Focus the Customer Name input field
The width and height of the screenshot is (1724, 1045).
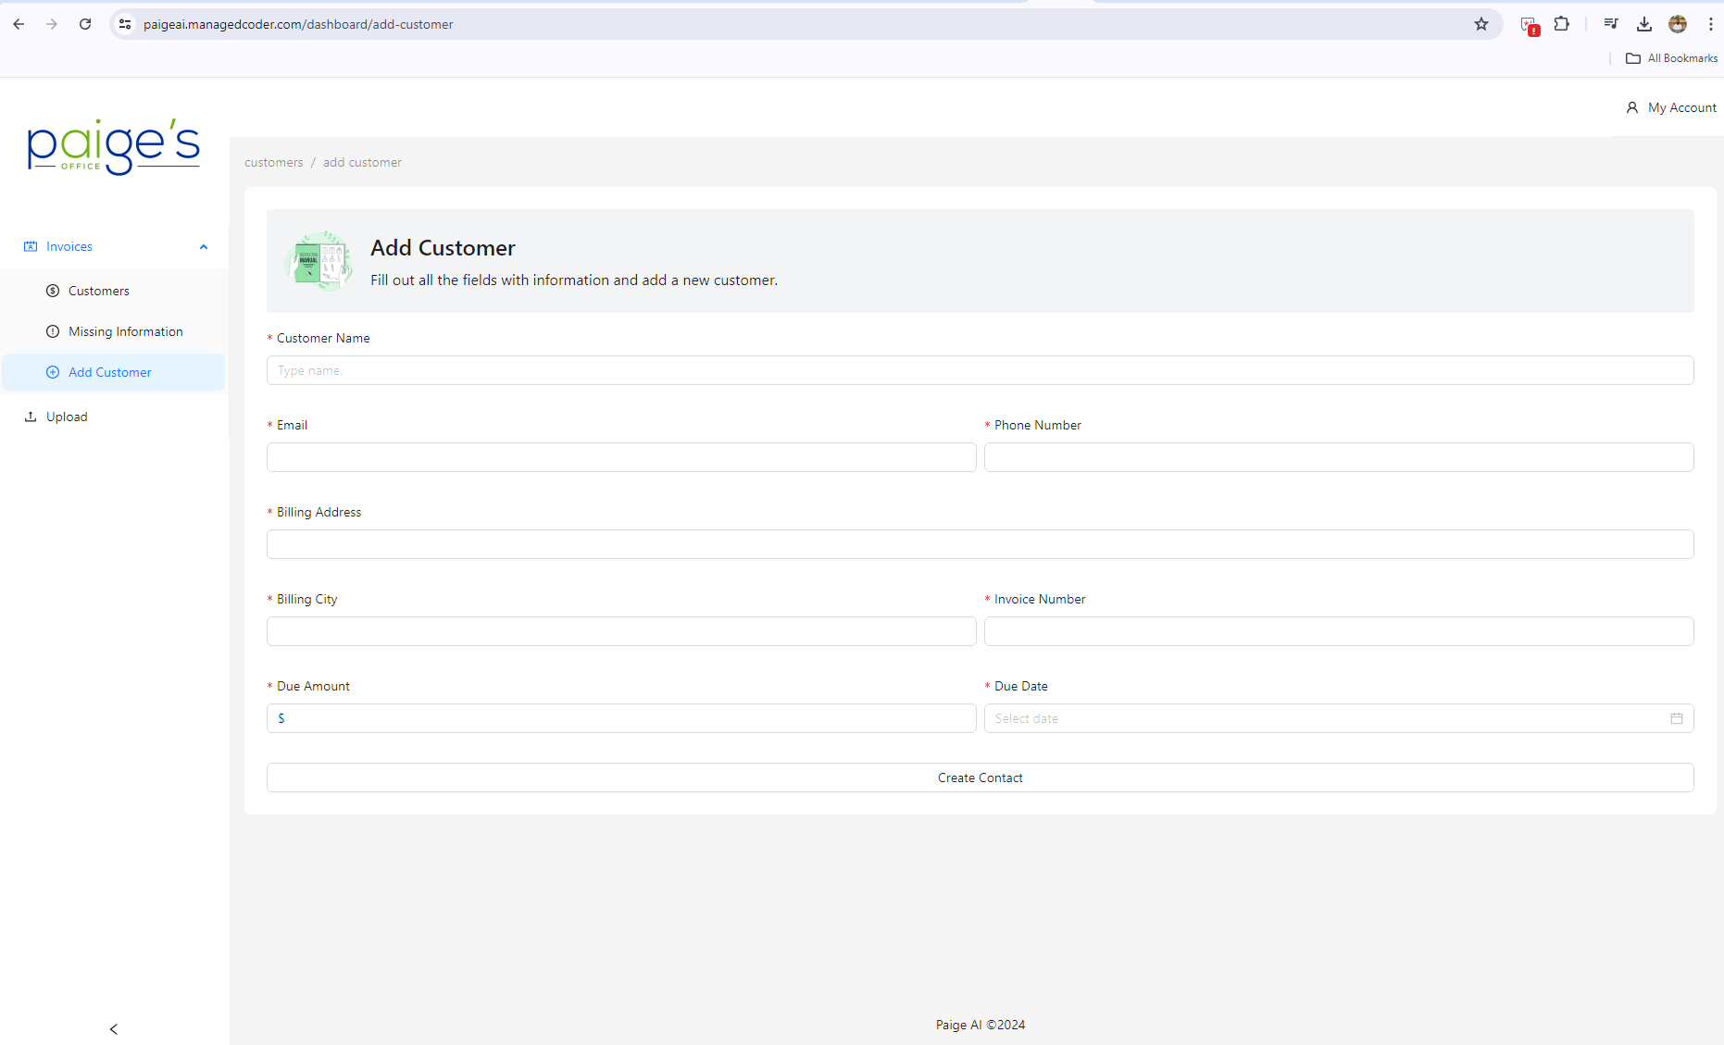coord(980,370)
